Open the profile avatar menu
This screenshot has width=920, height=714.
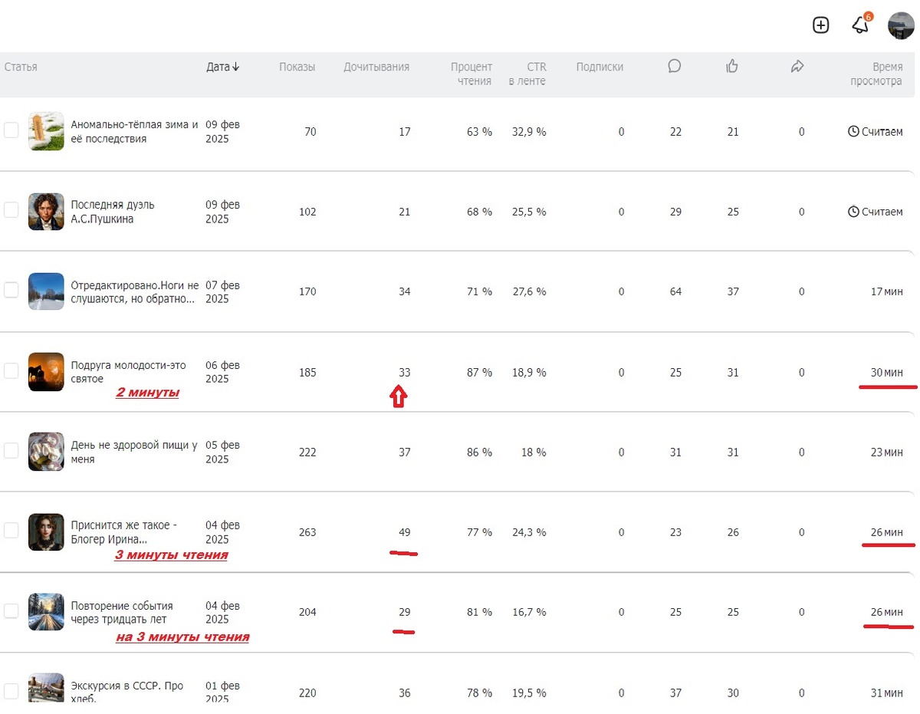pos(901,25)
